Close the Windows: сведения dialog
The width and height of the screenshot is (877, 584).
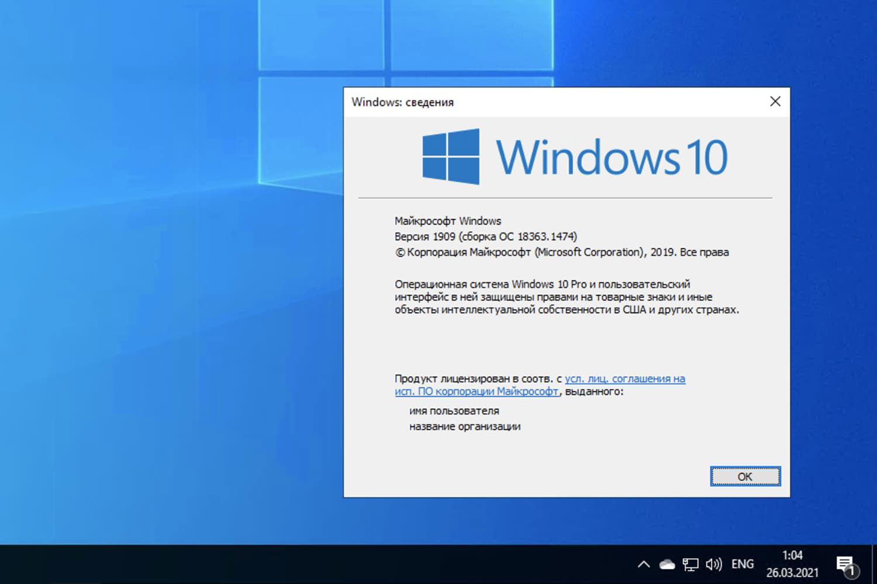point(775,101)
